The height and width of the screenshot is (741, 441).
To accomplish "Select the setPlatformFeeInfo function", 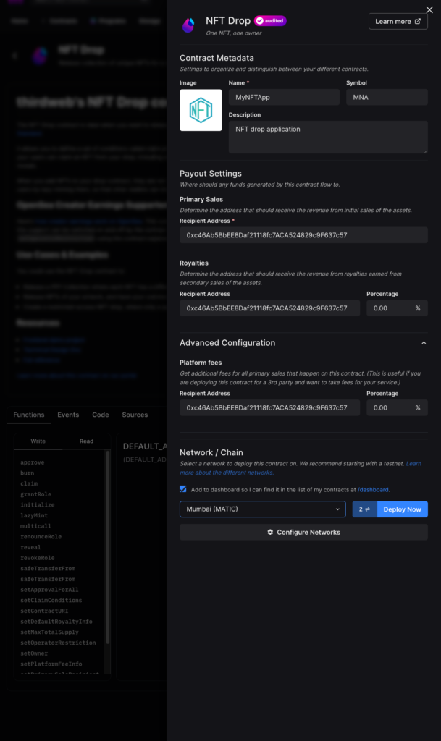I will point(51,664).
